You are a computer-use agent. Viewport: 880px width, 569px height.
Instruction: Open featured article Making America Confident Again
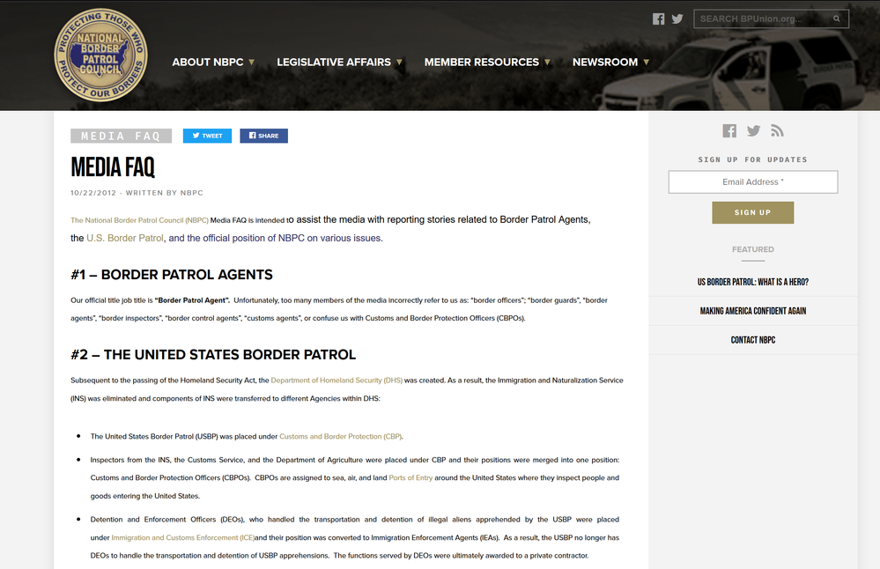752,311
